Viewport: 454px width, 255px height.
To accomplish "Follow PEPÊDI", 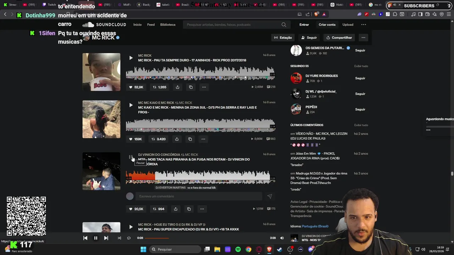I will tap(360, 109).
